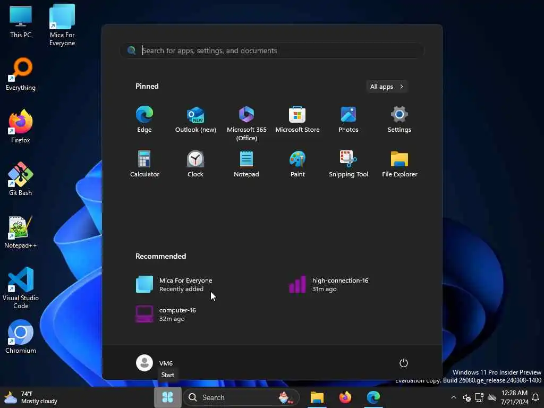Select Notepad++ desktop shortcut
The width and height of the screenshot is (544, 408).
point(21,232)
